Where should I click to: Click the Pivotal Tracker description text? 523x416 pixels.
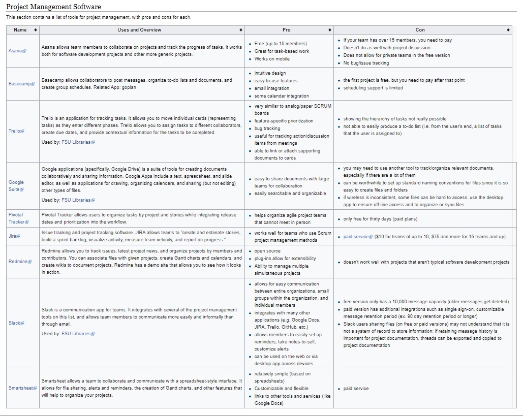[139, 218]
